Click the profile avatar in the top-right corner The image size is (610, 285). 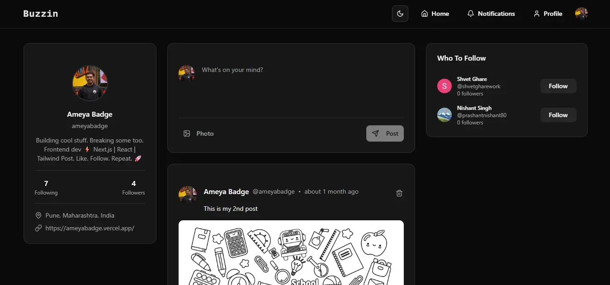tap(581, 14)
